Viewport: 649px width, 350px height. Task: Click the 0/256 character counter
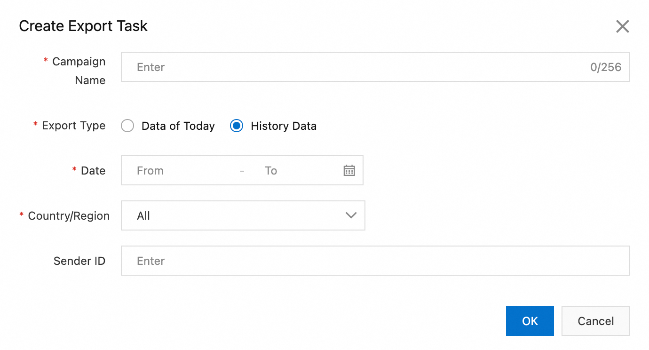606,67
